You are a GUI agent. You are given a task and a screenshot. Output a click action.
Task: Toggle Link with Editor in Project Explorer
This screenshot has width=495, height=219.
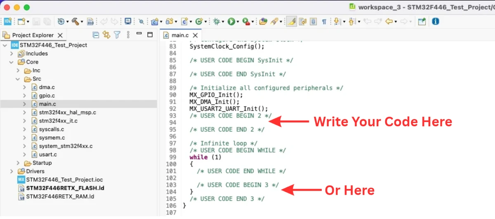(x=106, y=35)
